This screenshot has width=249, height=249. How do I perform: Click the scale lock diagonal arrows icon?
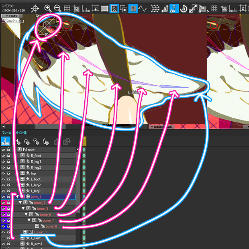(x=193, y=8)
